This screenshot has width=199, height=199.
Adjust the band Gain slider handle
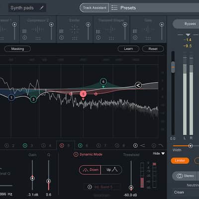[32, 178]
